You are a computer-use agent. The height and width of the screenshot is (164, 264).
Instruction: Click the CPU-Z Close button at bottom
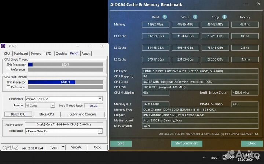pyautogui.click(x=97, y=147)
